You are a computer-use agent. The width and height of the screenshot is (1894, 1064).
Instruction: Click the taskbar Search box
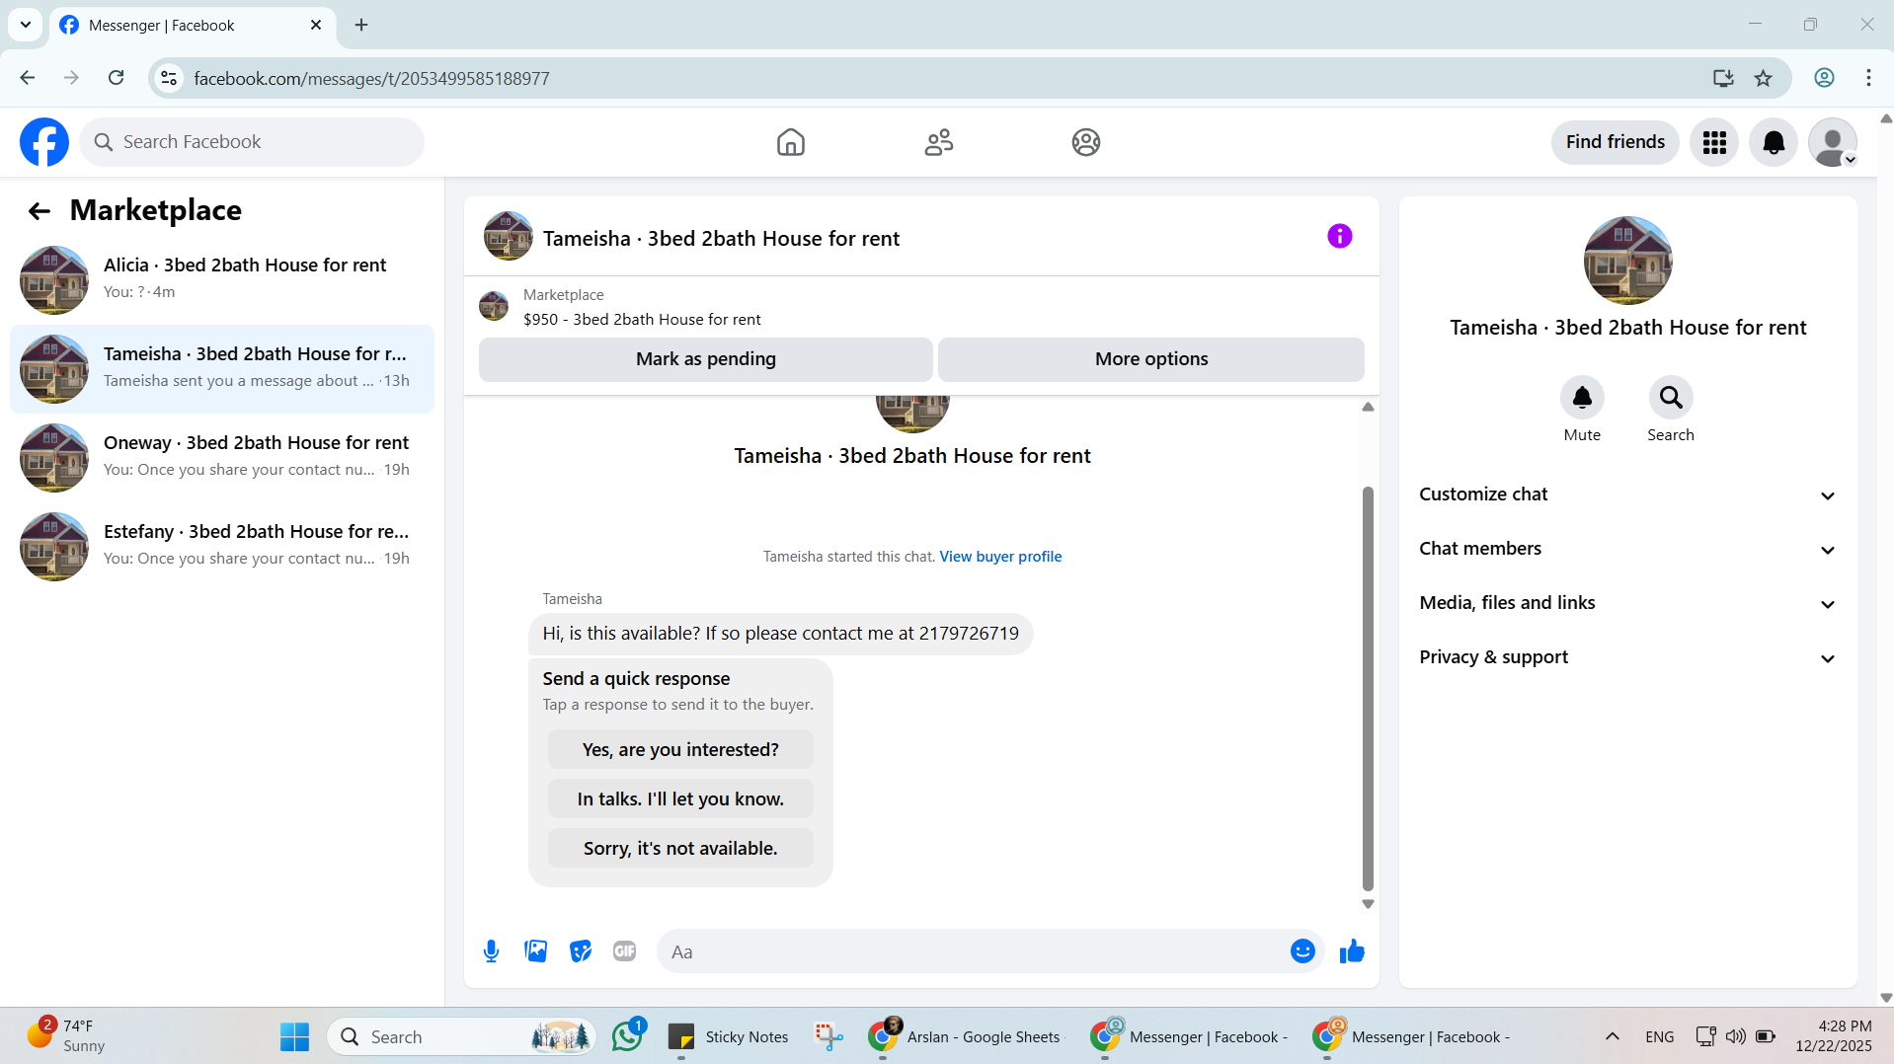coord(461,1036)
